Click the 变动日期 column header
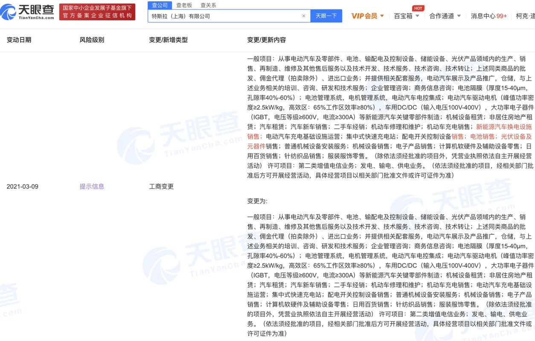 click(19, 40)
